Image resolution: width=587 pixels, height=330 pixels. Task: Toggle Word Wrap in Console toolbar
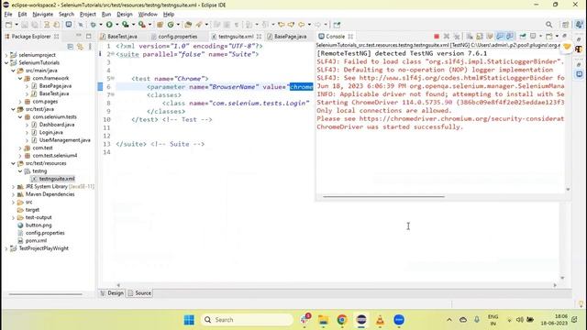pos(490,37)
